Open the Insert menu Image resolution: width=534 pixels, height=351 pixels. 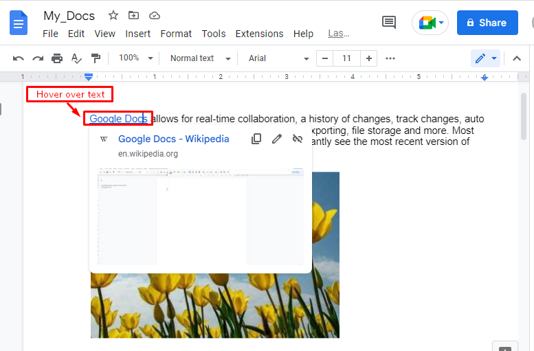[137, 34]
